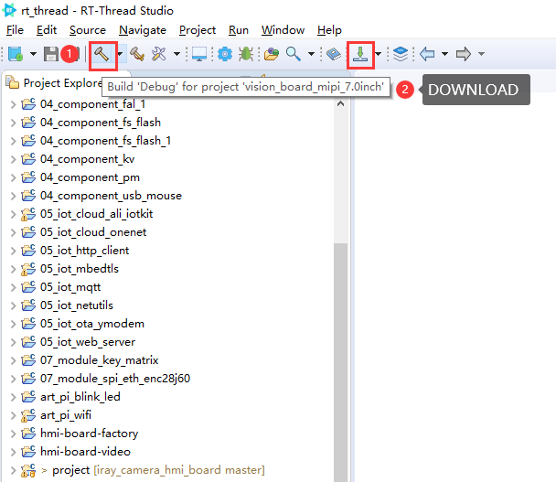Click the Open Element folder icon
Screen dimensions: 556x482
[x=272, y=54]
